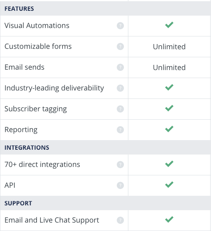
Task: Click the checkmark in the Reporting row
Action: click(x=169, y=129)
